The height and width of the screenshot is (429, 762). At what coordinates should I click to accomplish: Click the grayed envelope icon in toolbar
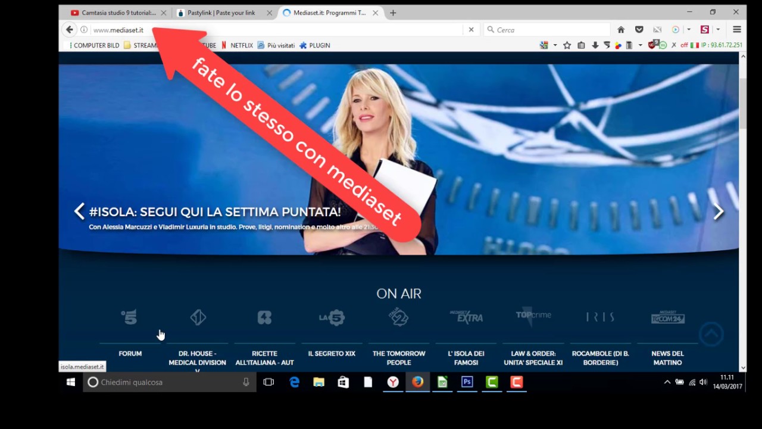point(657,30)
